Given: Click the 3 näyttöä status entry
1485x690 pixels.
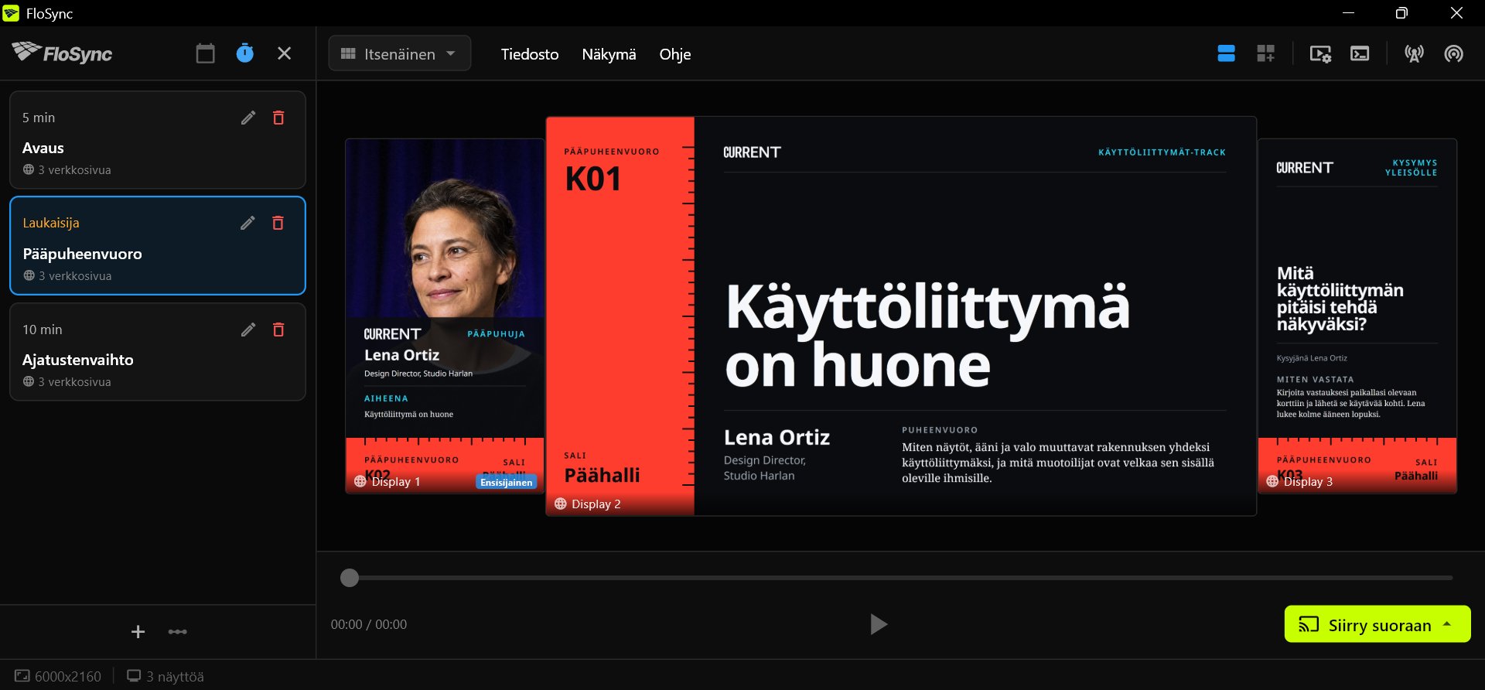Looking at the screenshot, I should (x=166, y=676).
